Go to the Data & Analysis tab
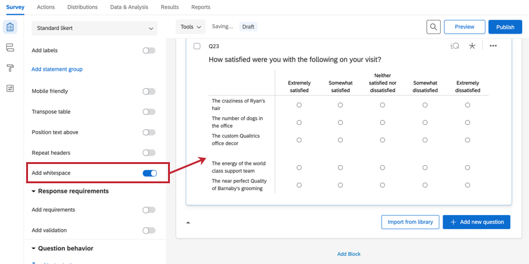 click(x=129, y=7)
